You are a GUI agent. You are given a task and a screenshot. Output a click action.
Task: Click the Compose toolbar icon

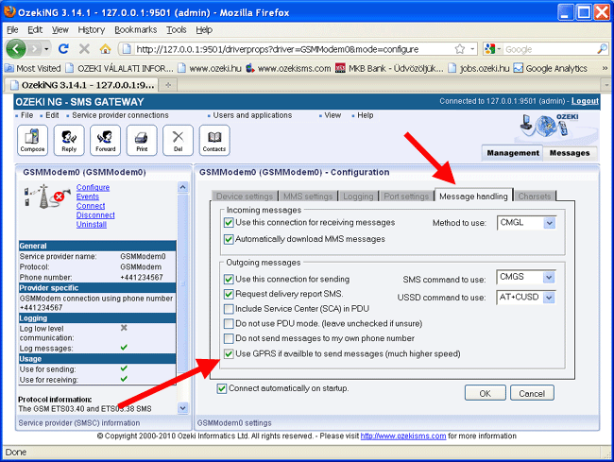pyautogui.click(x=32, y=140)
